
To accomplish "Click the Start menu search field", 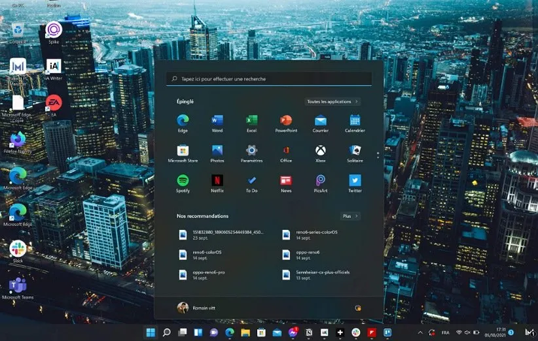I will (x=269, y=79).
